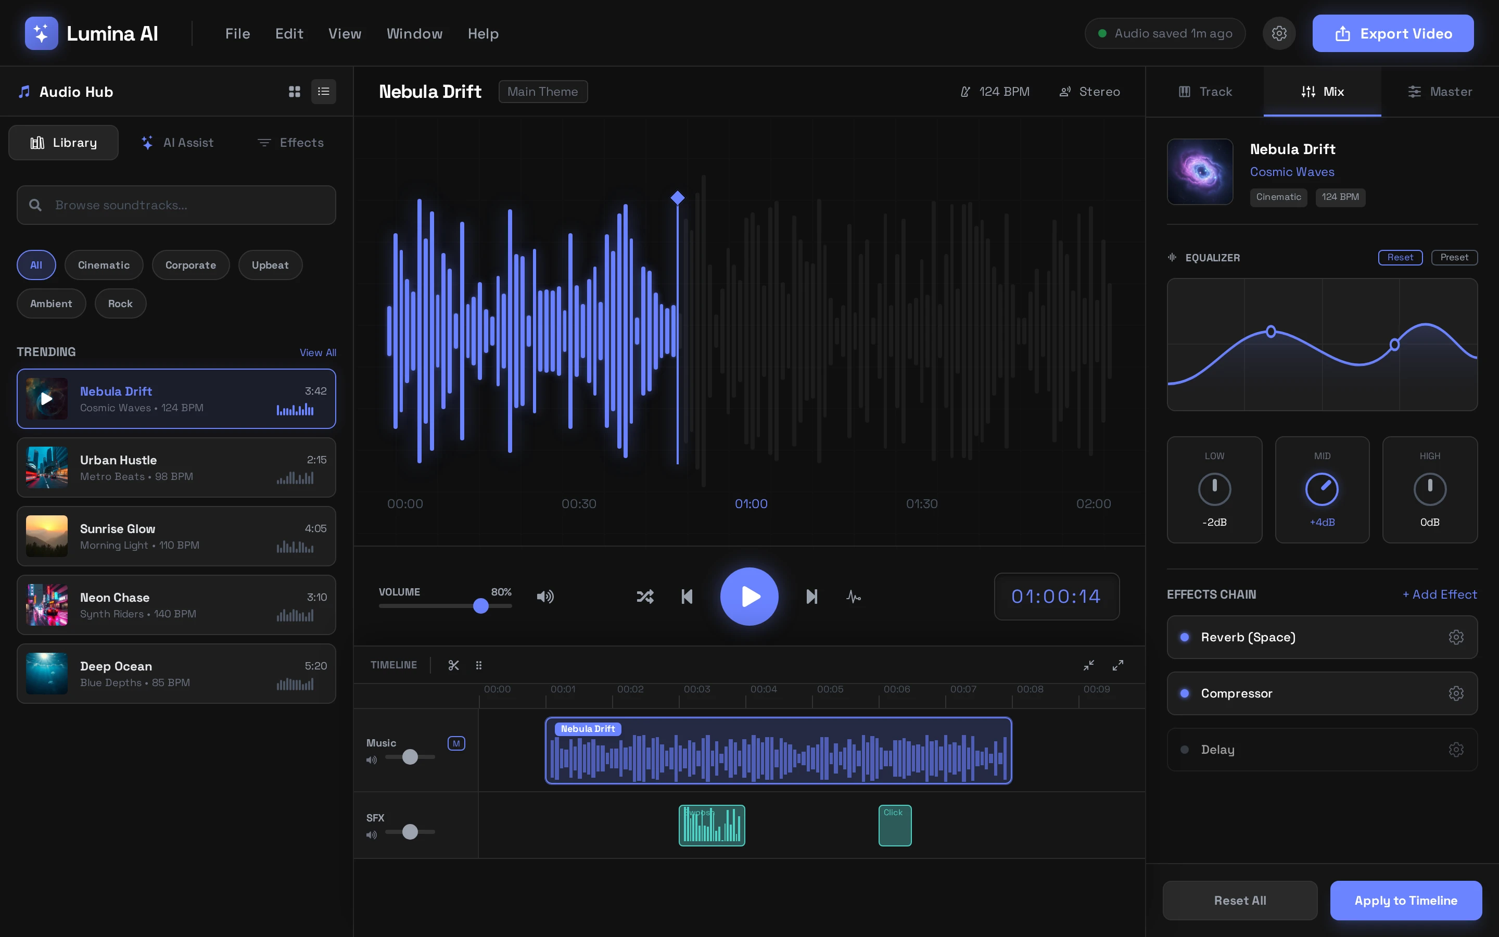
Task: Disable the Reverb (Space) effect toggle
Action: [1184, 637]
